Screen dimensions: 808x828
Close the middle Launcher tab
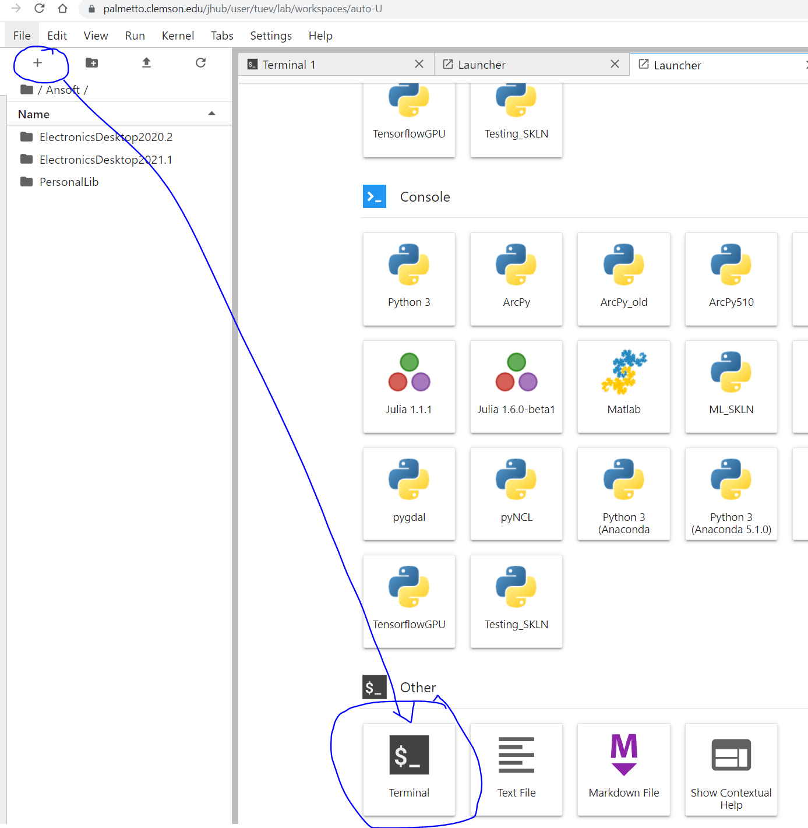point(615,64)
